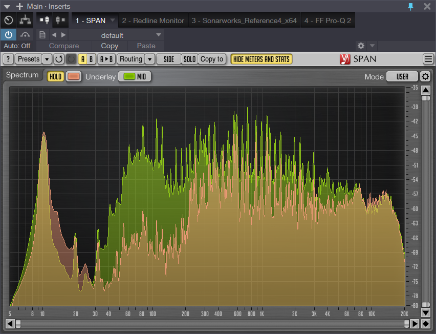This screenshot has height=334, width=436.
Task: Switch to the Sonarworks_Reference4_x64 tab
Action: [x=245, y=20]
